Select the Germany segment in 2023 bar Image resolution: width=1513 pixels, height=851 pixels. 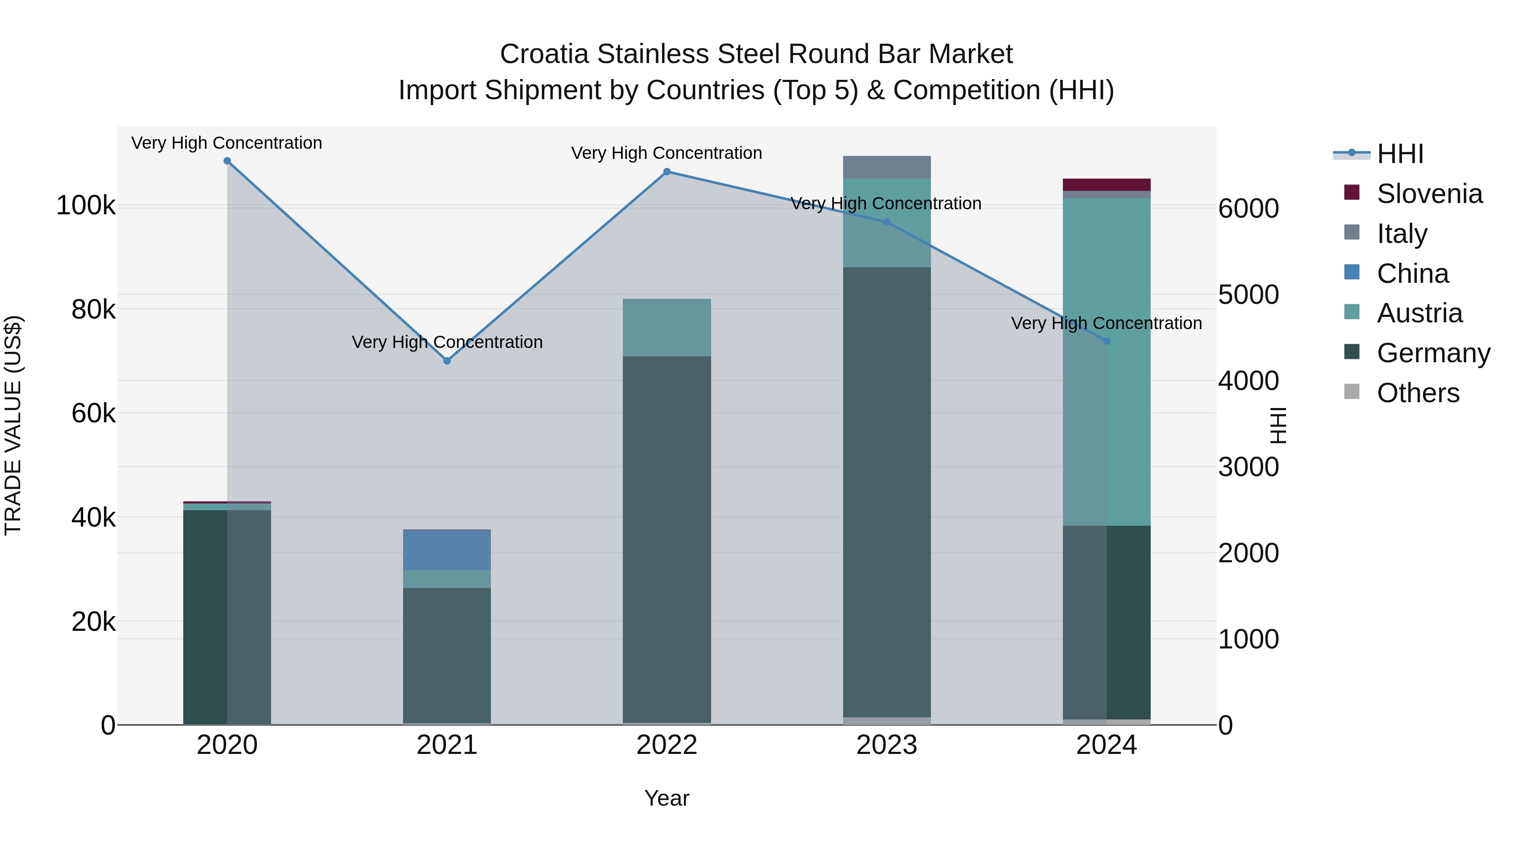(x=887, y=492)
